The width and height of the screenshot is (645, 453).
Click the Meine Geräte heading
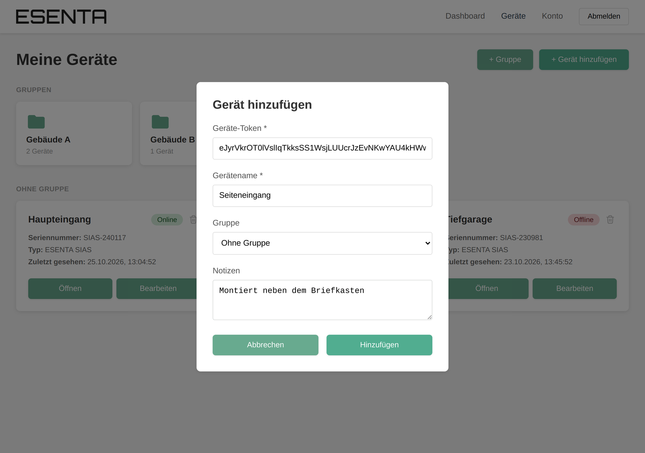point(67,60)
